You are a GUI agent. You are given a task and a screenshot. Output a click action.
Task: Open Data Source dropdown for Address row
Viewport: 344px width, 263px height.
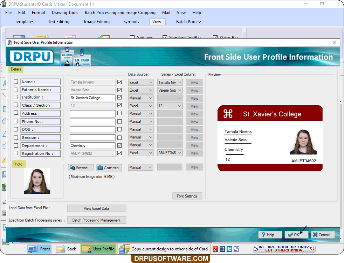point(140,114)
